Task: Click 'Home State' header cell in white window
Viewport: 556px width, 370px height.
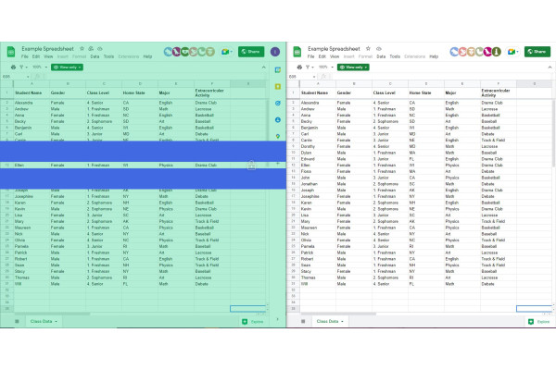Action: [x=426, y=92]
